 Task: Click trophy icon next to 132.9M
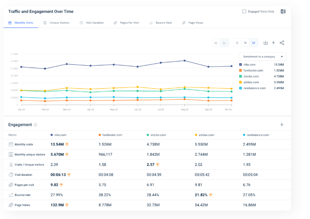67,205
